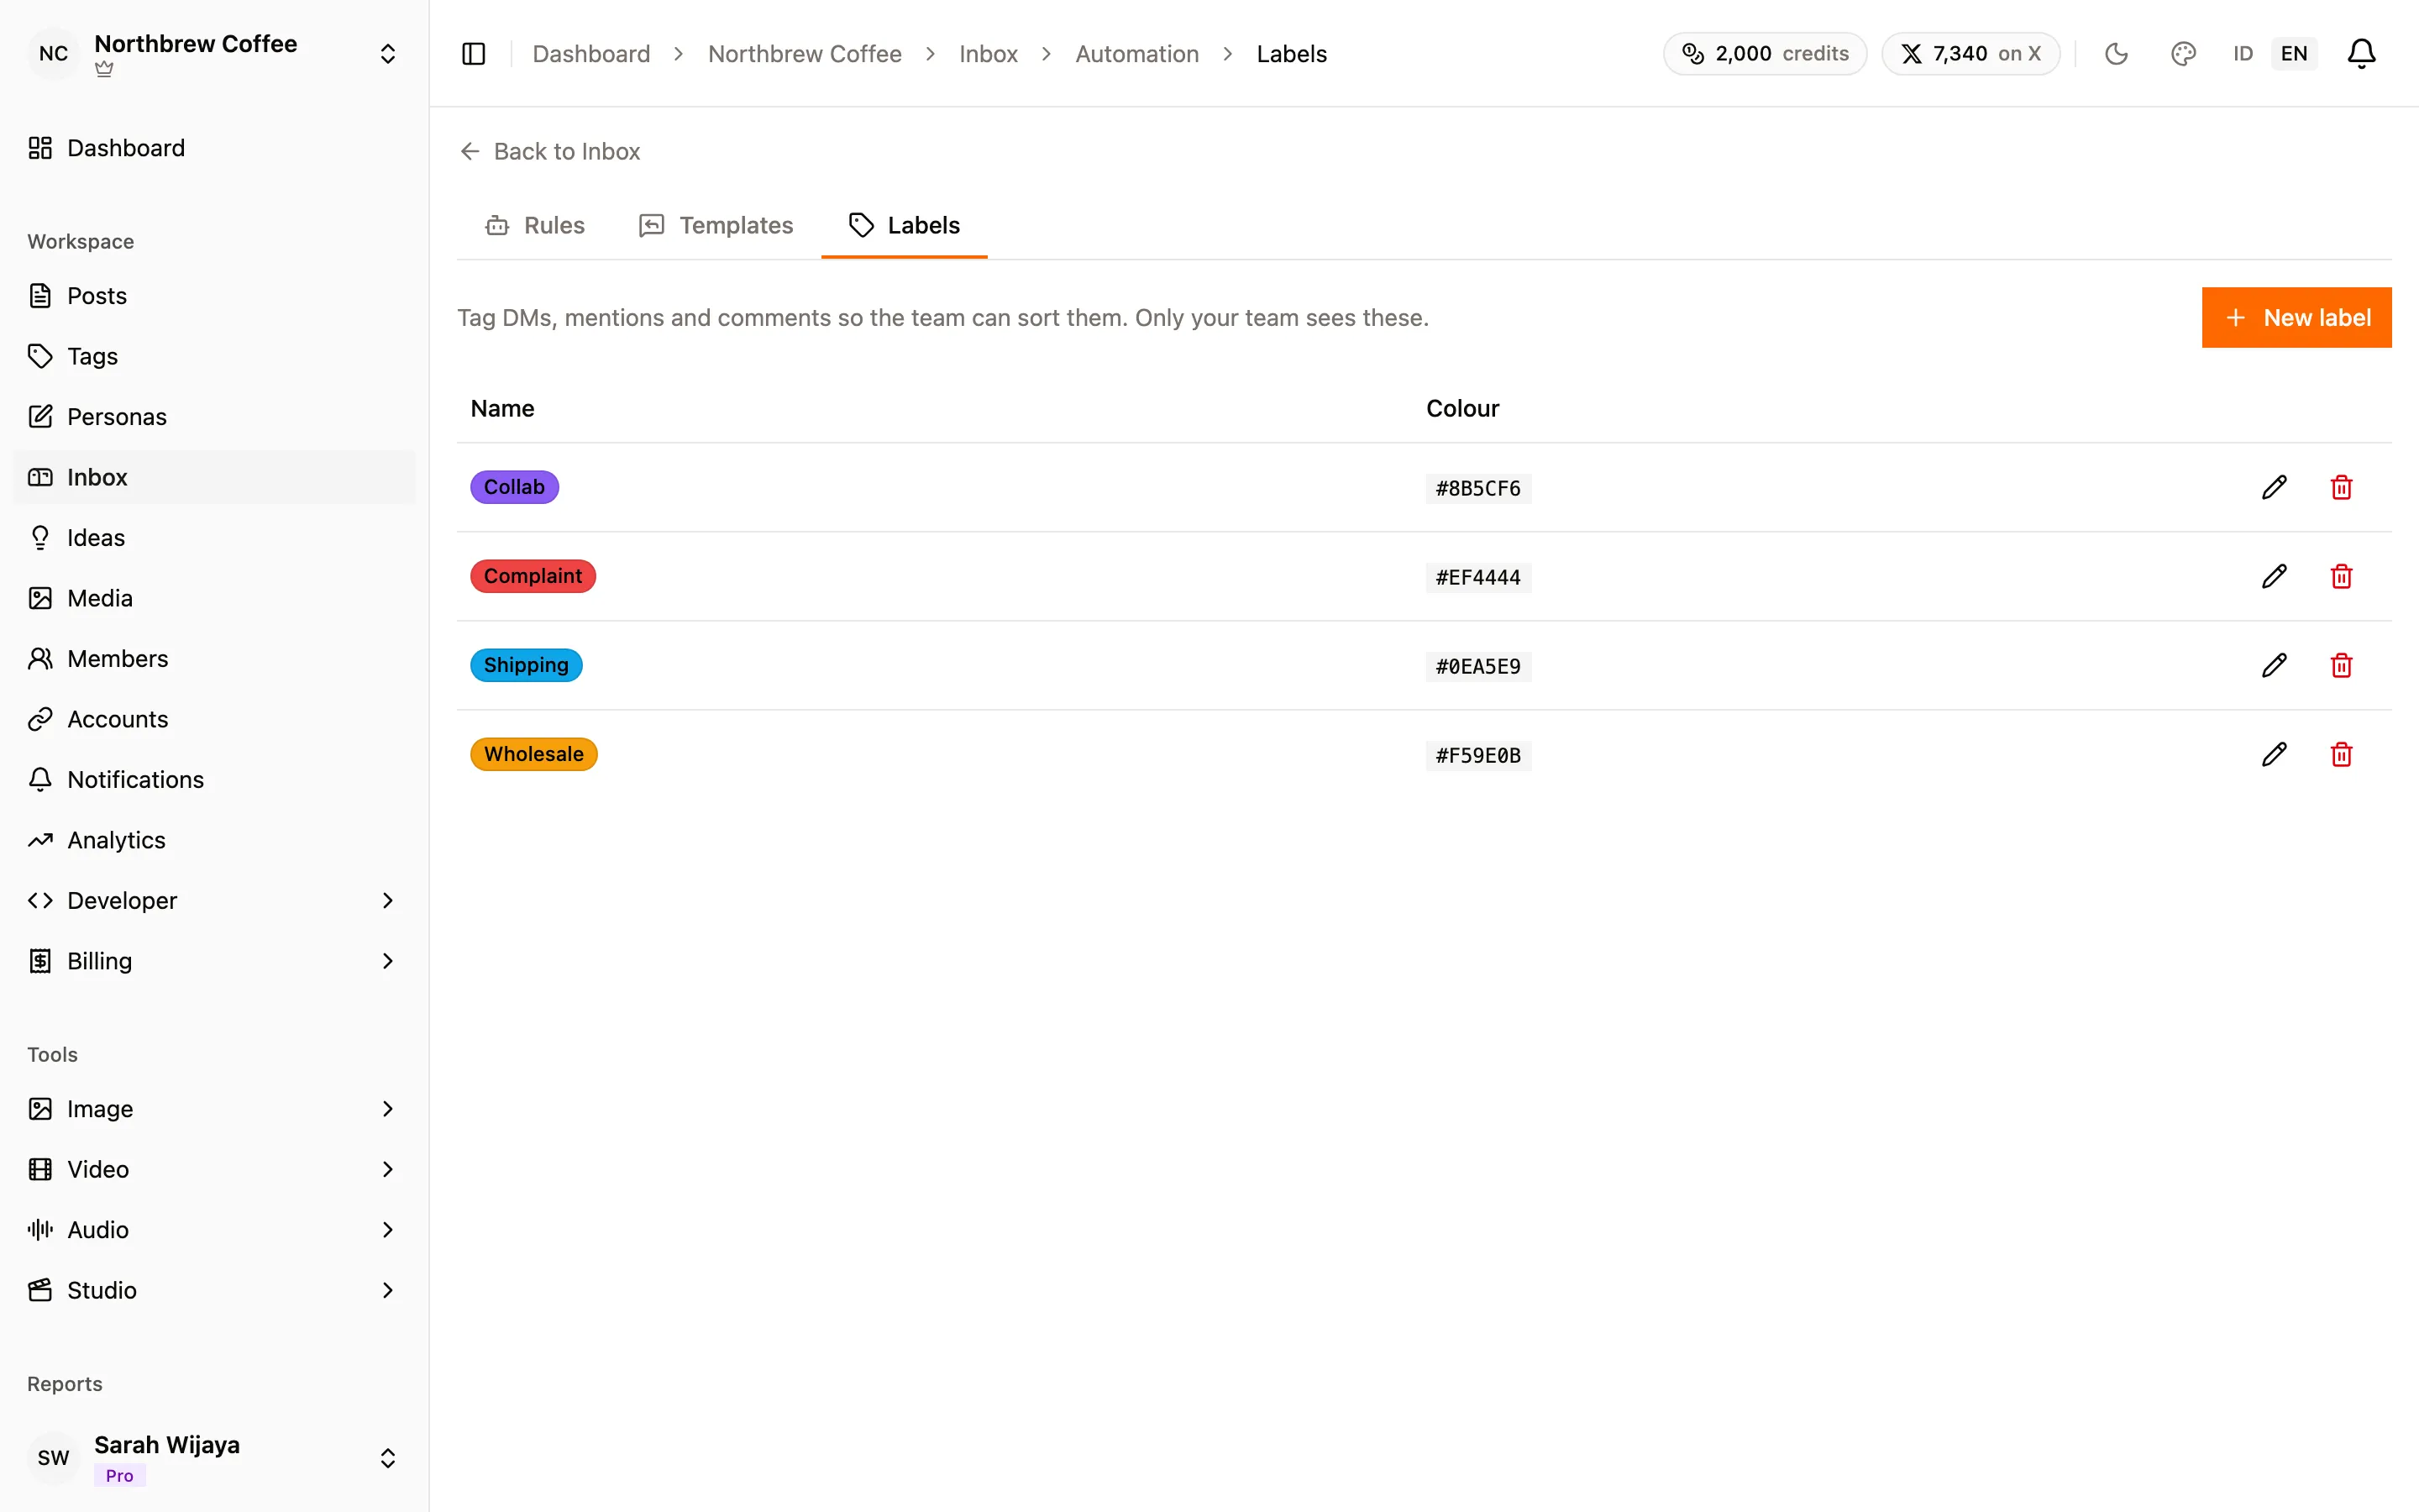
Task: Switch language to ID
Action: pyautogui.click(x=2243, y=54)
